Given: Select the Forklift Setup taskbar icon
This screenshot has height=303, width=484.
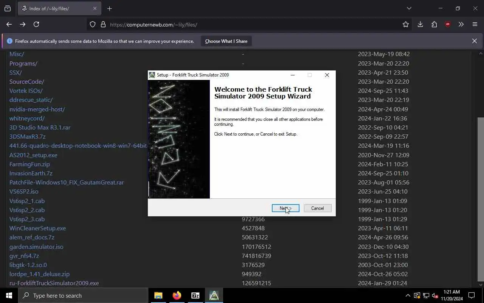Looking at the screenshot, I should click(214, 295).
